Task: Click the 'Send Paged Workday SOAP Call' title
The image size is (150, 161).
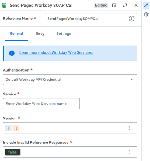Action: [x=42, y=6]
